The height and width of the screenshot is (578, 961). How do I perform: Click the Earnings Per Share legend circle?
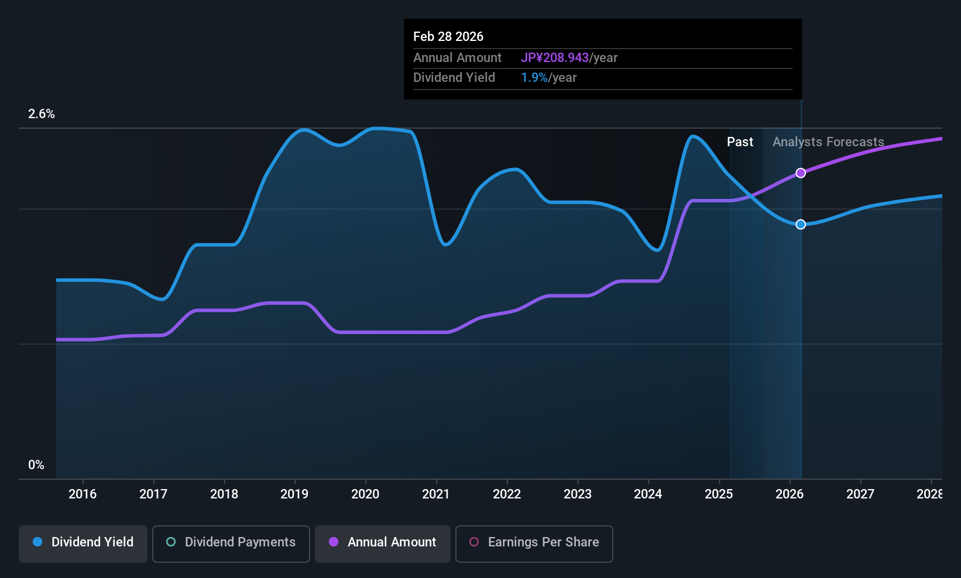tap(474, 542)
